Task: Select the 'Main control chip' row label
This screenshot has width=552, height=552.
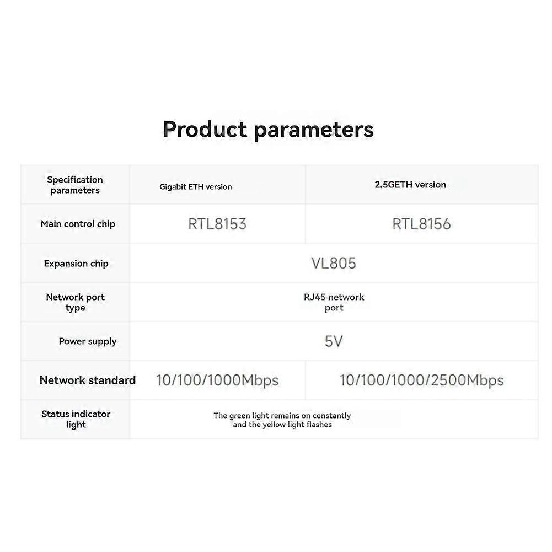Action: (78, 224)
